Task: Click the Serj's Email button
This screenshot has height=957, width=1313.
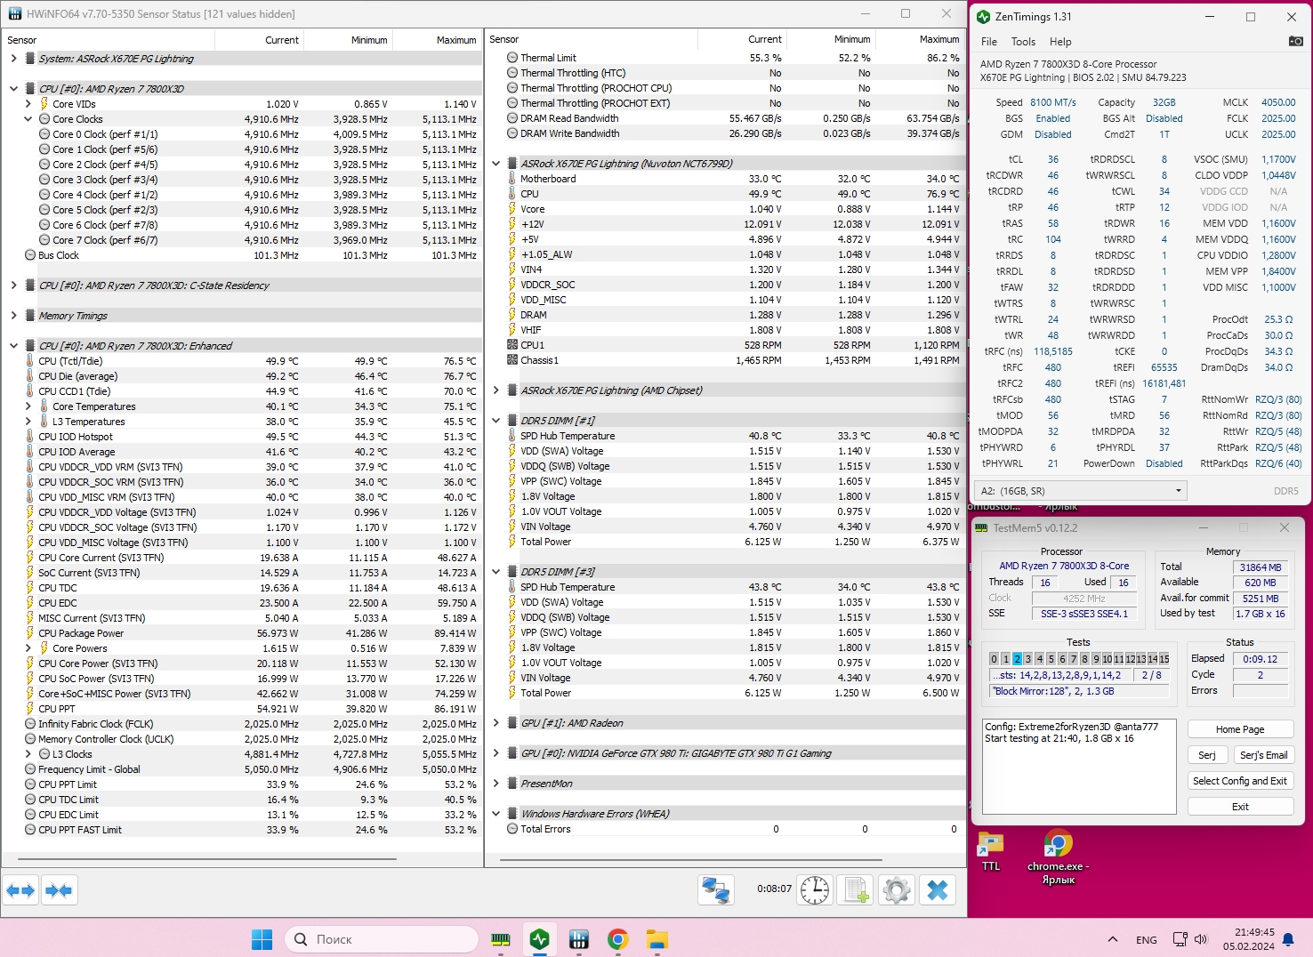Action: click(1263, 755)
